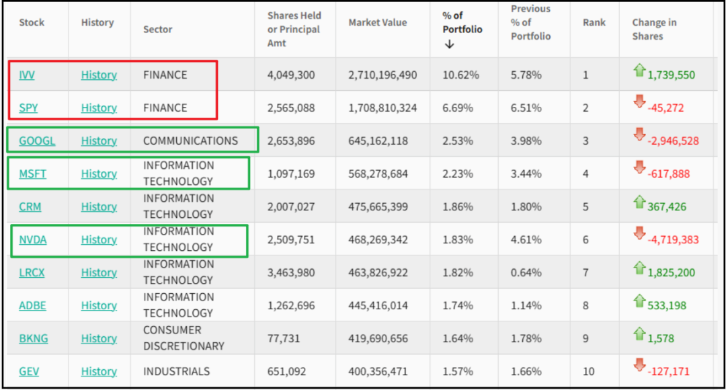Viewport: 726px width, 390px height.
Task: Click red down arrow in SPY row
Action: click(639, 103)
